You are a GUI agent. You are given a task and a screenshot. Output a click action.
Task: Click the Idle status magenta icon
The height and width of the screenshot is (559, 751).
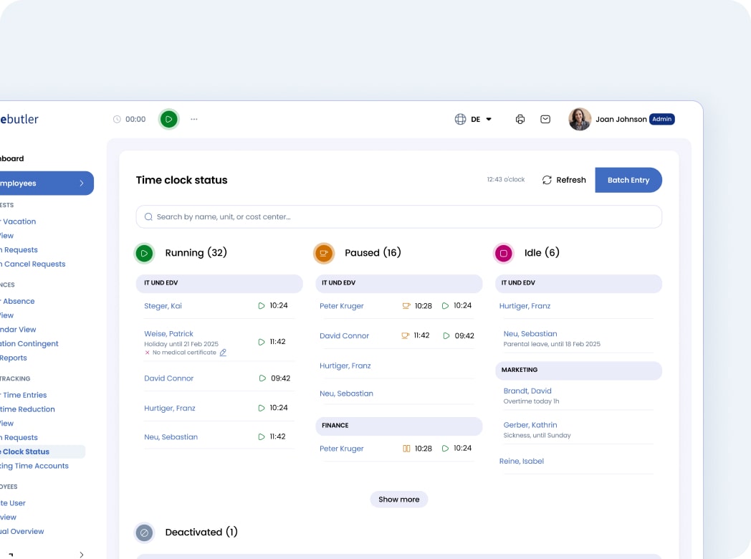click(504, 253)
